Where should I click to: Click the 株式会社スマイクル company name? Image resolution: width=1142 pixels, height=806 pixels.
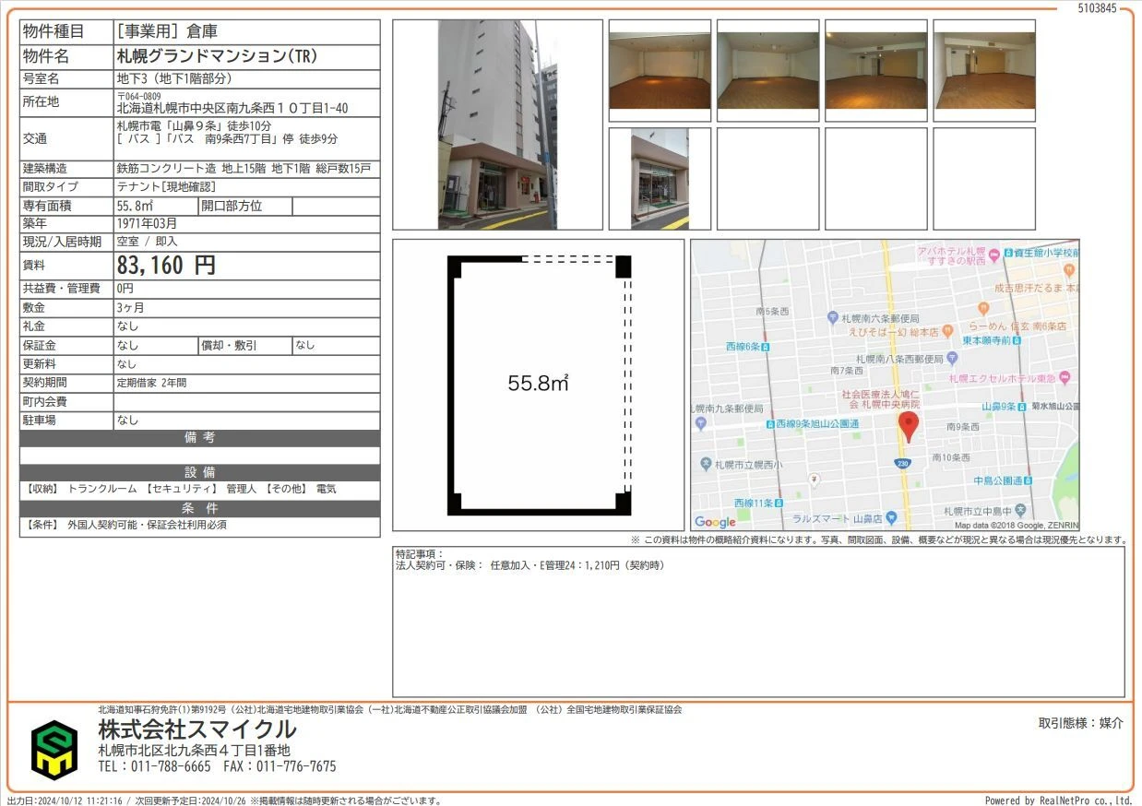point(197,729)
